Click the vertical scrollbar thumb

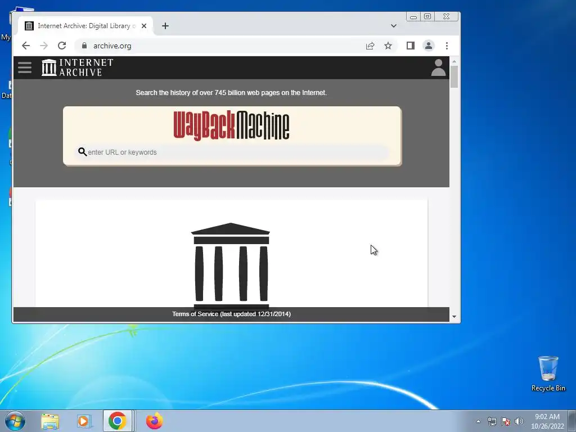click(454, 76)
